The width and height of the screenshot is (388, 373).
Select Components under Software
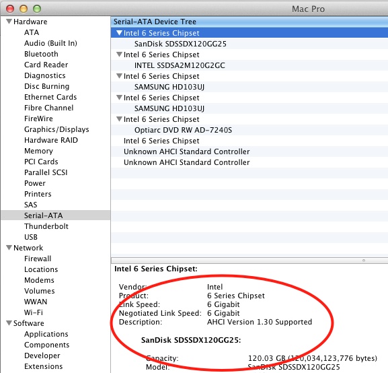[x=47, y=345]
